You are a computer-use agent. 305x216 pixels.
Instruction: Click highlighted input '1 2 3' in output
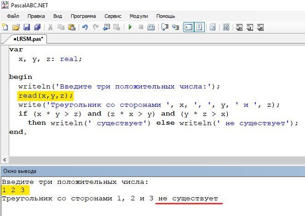(x=15, y=190)
